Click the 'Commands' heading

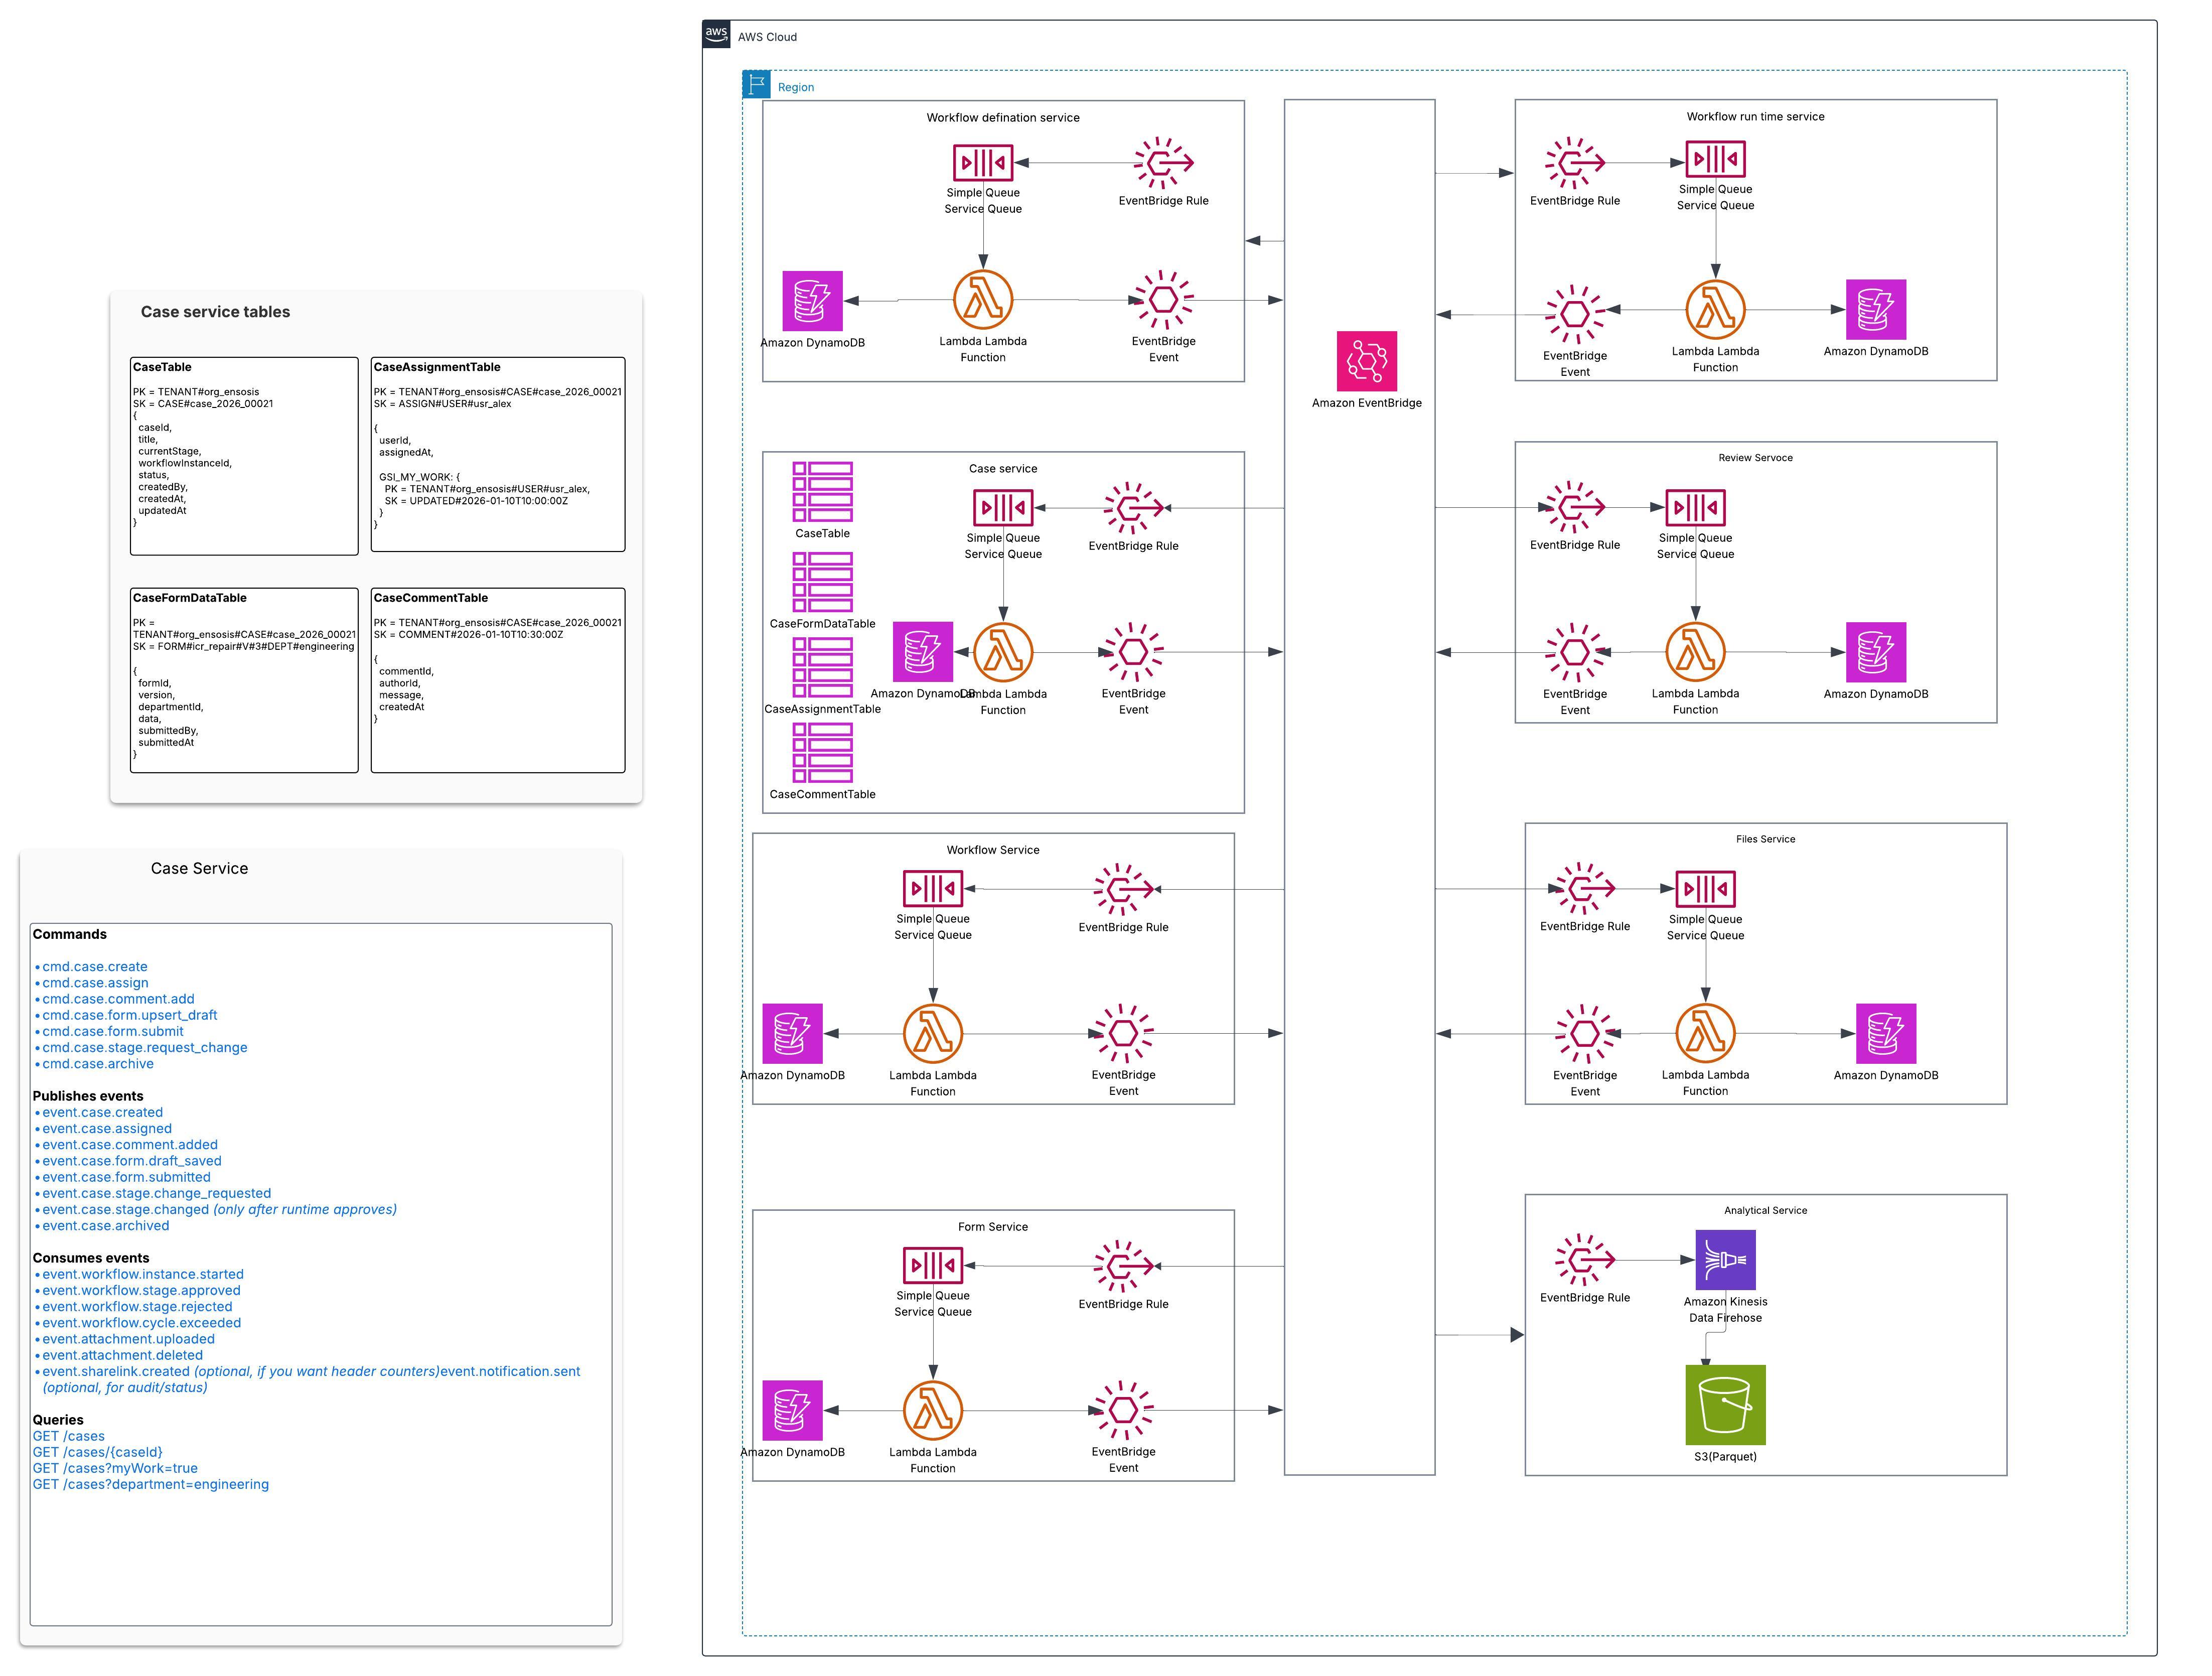pyautogui.click(x=69, y=934)
